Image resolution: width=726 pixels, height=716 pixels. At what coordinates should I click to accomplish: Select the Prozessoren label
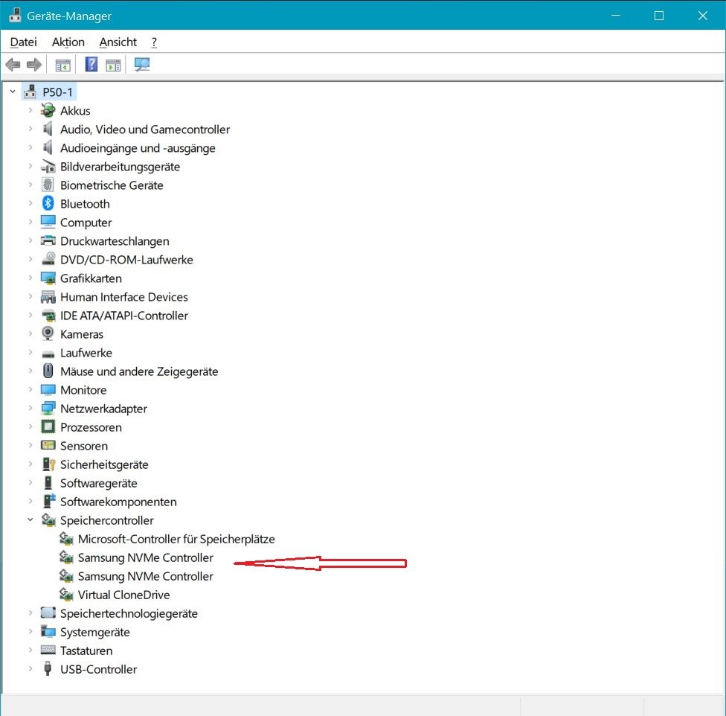point(91,427)
